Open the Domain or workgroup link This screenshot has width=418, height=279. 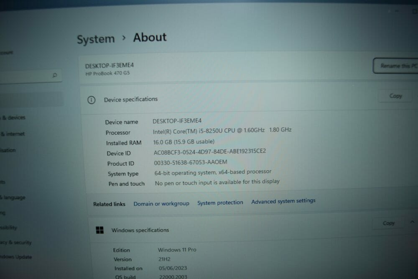tap(161, 204)
